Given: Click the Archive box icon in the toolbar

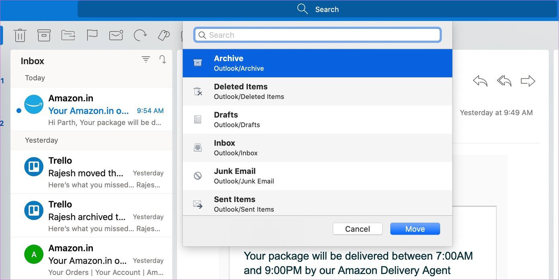Looking at the screenshot, I should (x=44, y=35).
